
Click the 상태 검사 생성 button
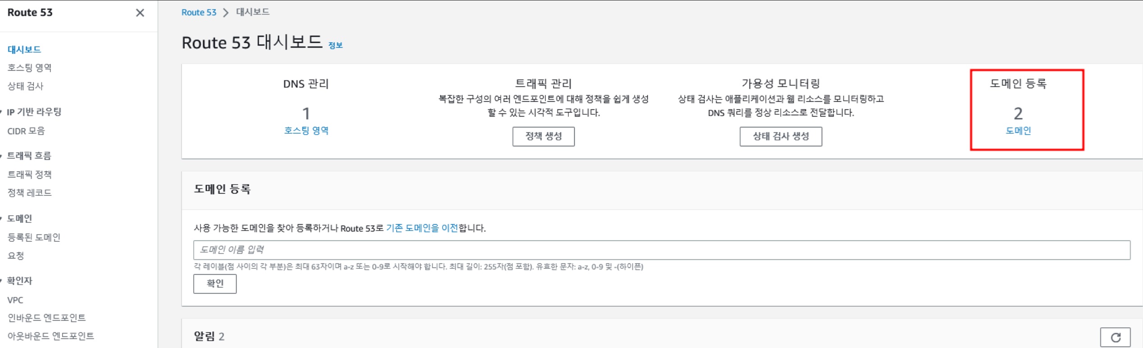pos(781,136)
